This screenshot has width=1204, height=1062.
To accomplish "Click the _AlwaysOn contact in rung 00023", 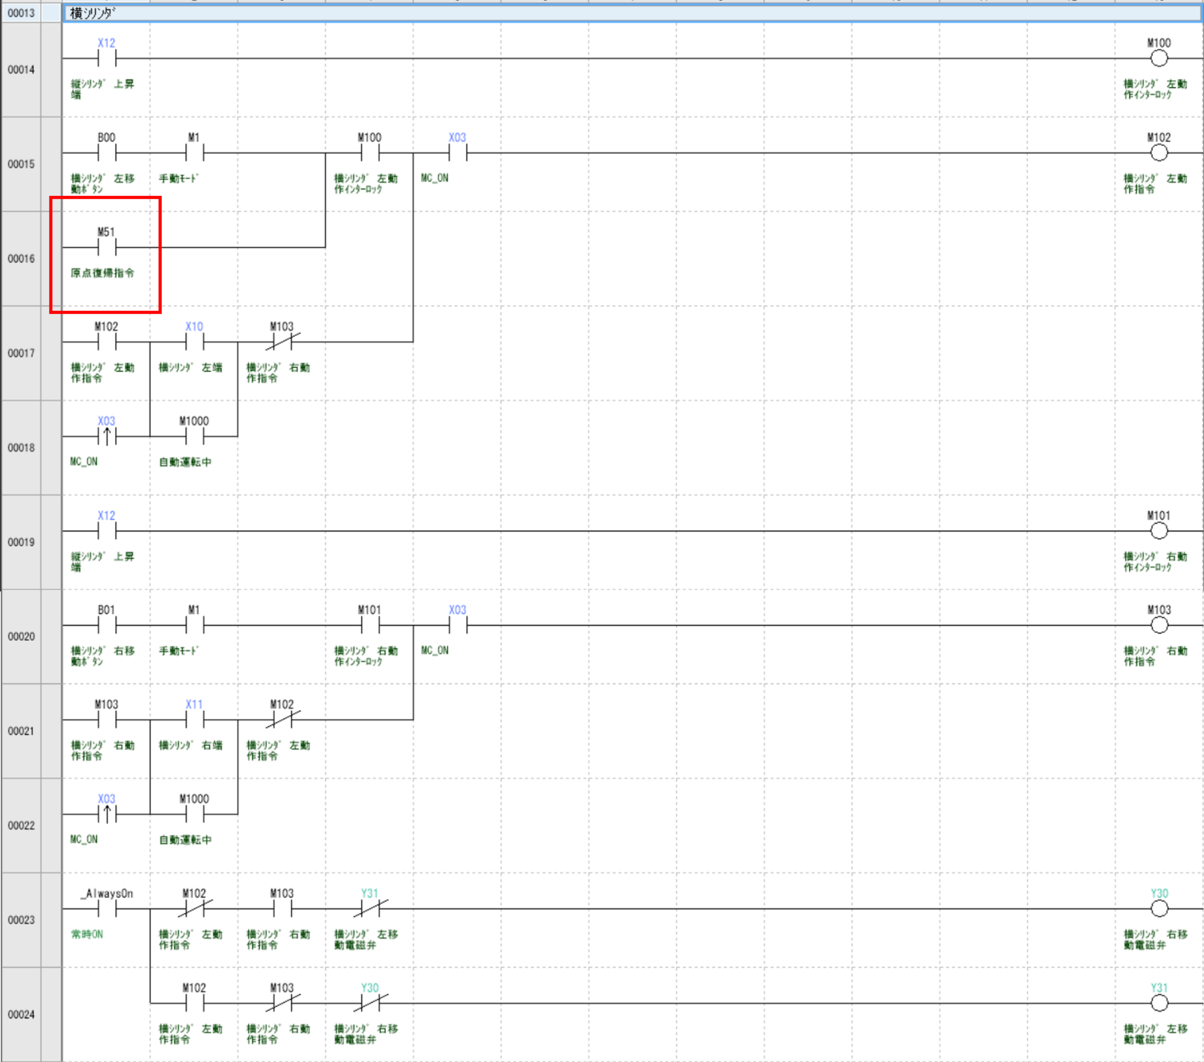I will (x=107, y=909).
